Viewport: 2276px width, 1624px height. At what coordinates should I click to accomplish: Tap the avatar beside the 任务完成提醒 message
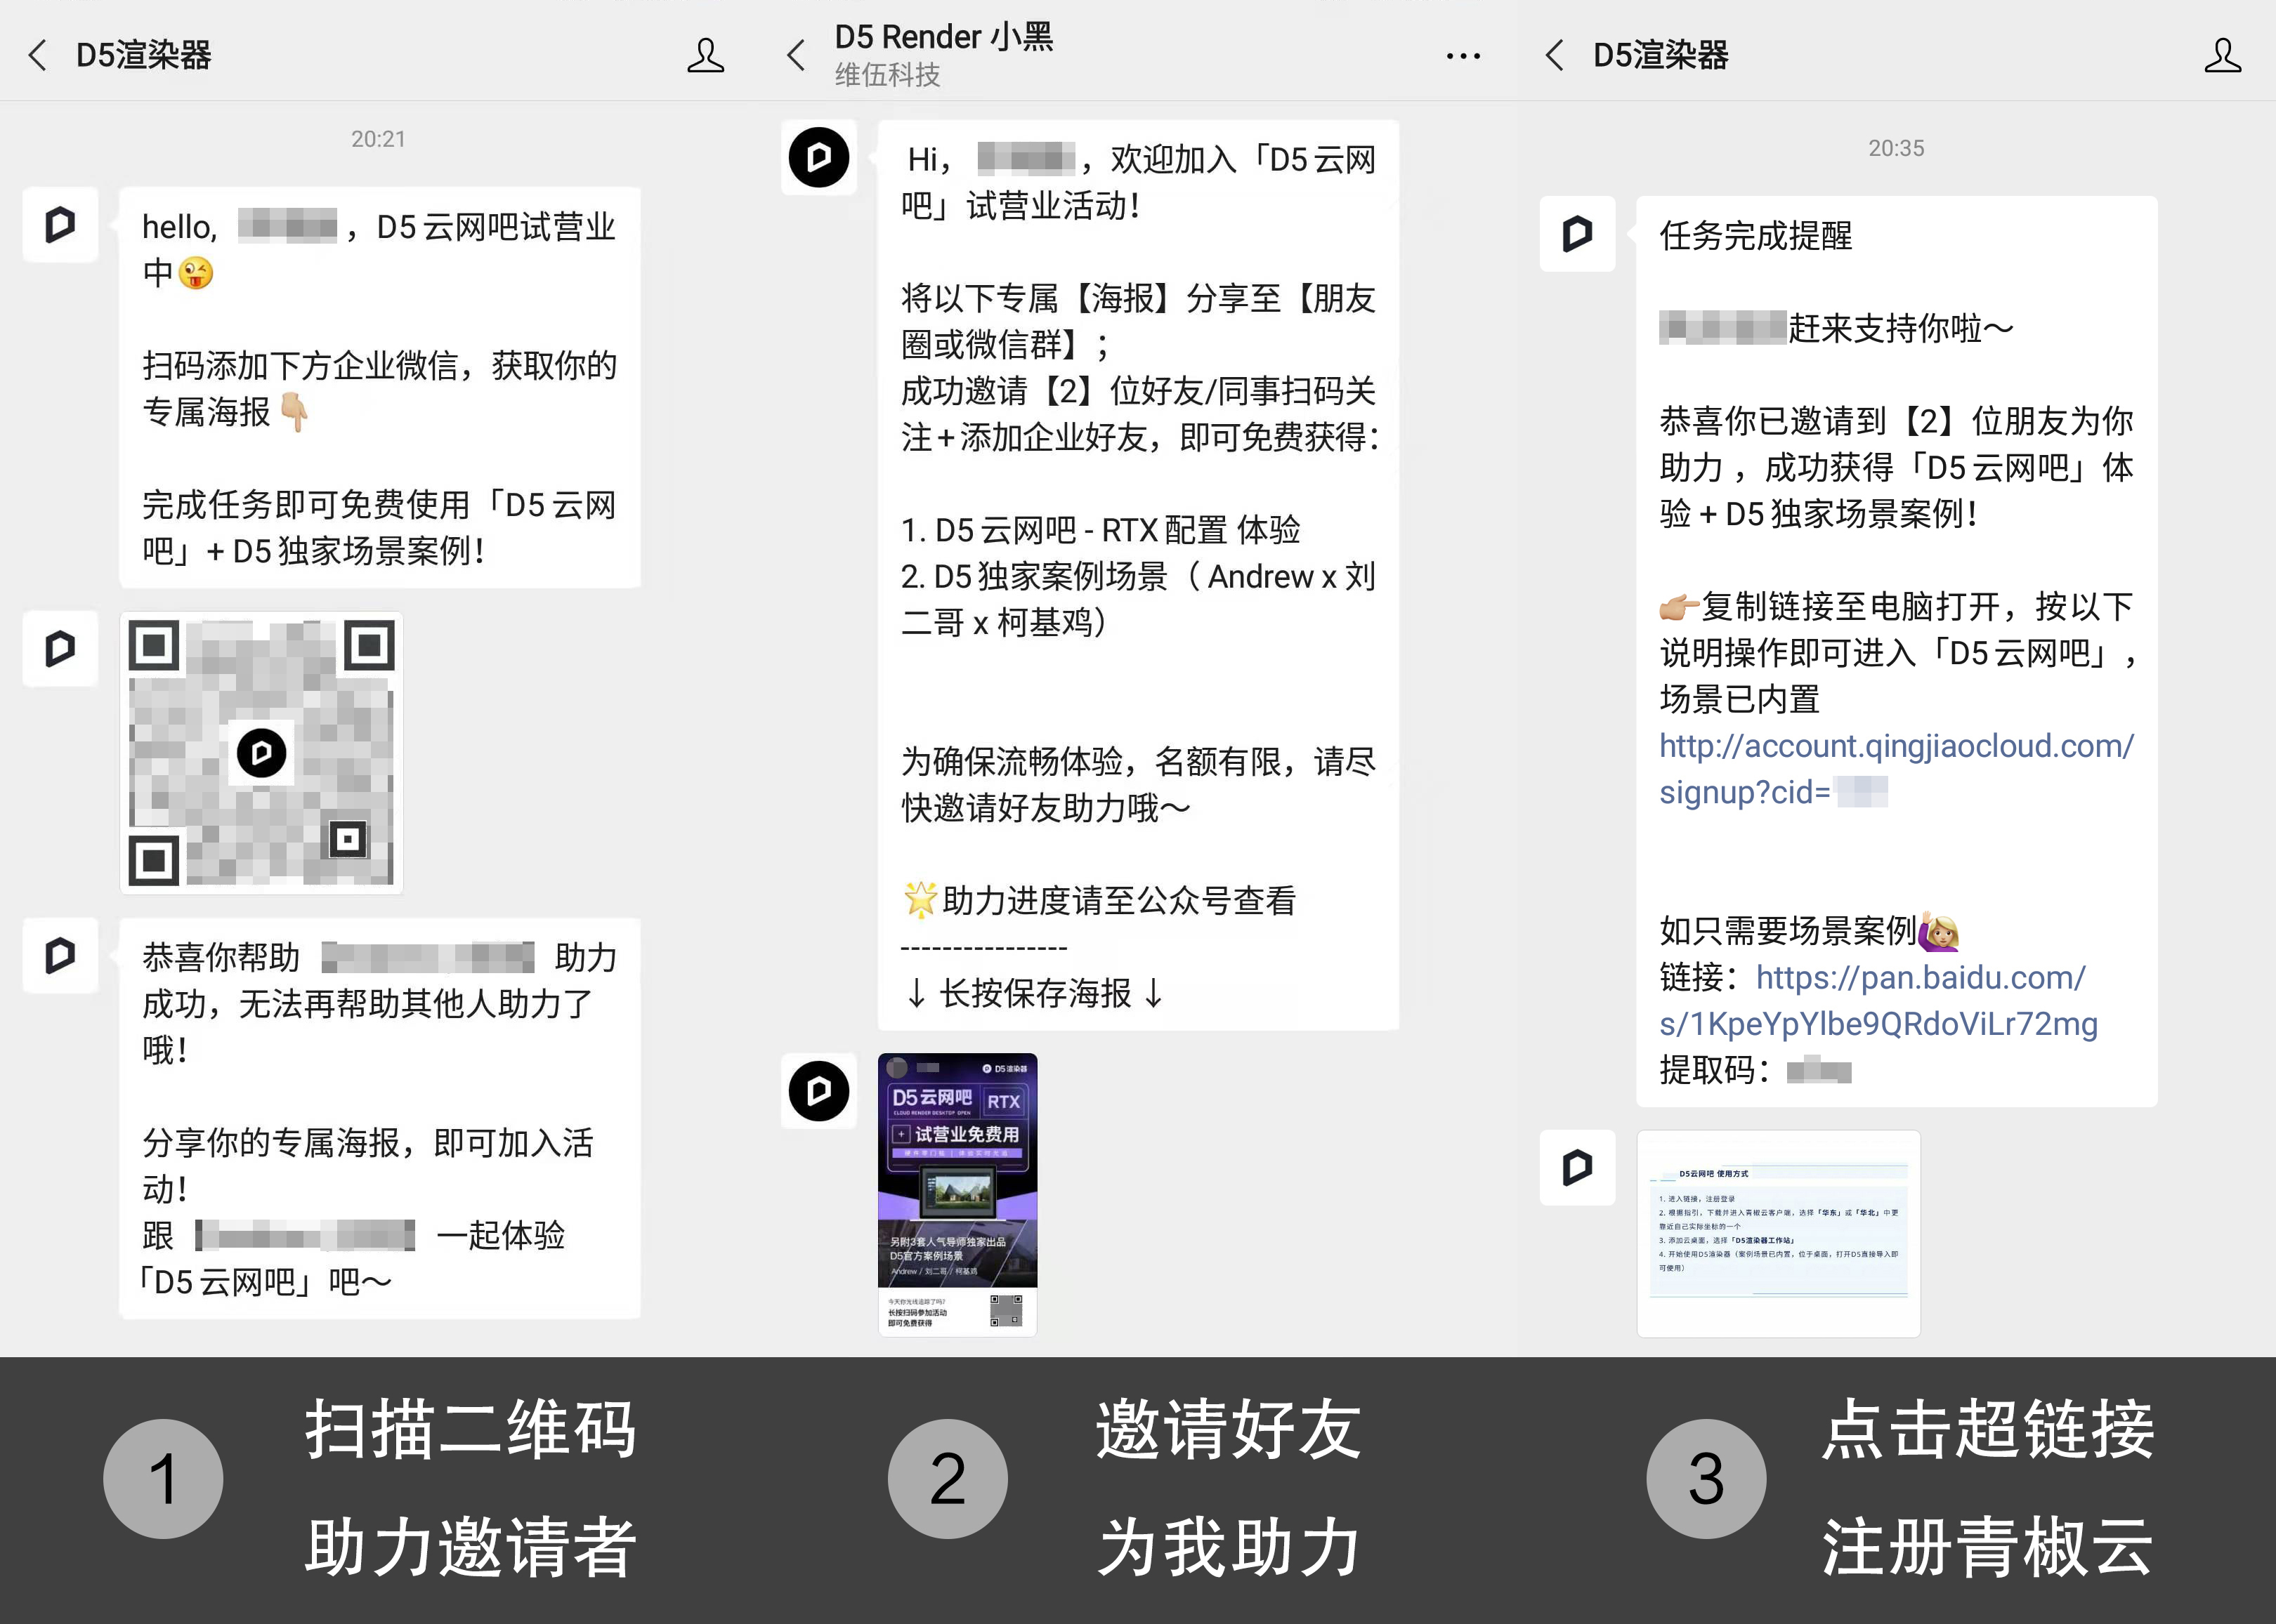pyautogui.click(x=1578, y=234)
